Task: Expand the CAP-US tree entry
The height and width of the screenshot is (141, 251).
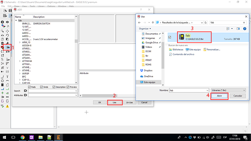Action: tap(20, 83)
